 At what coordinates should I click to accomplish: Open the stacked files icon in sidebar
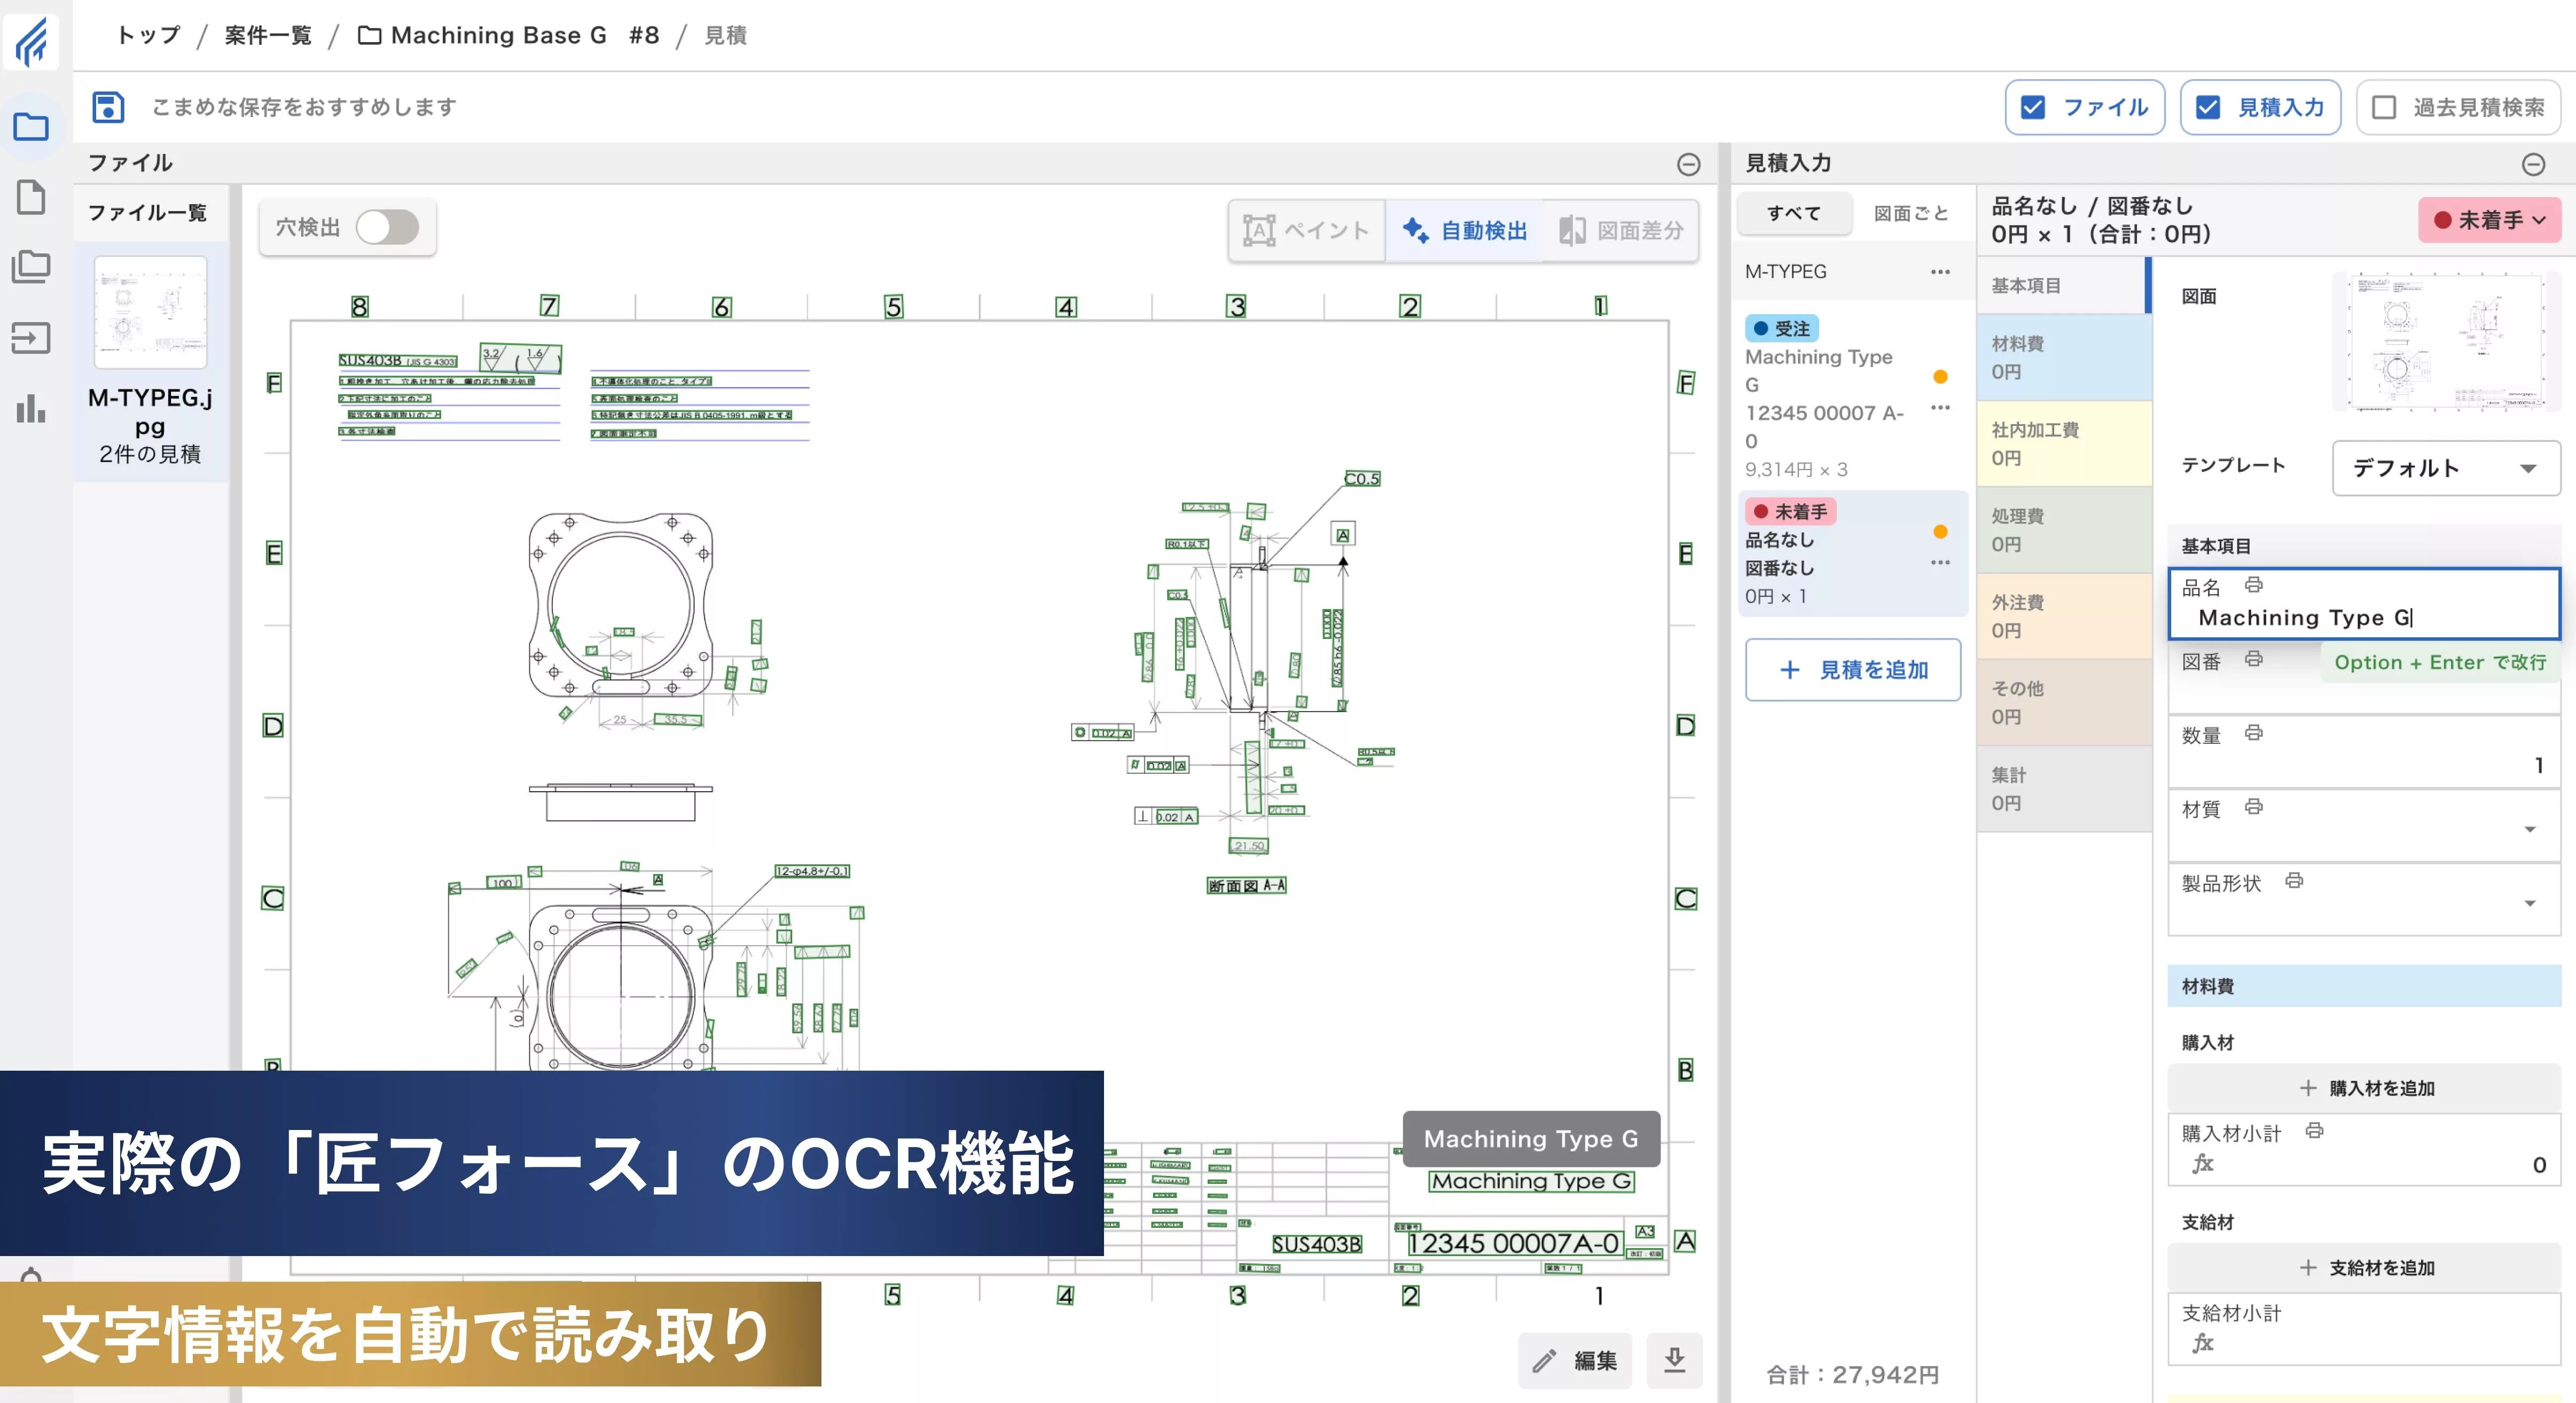(x=31, y=267)
